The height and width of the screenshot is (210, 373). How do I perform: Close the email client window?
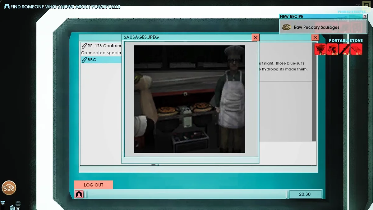point(315,38)
